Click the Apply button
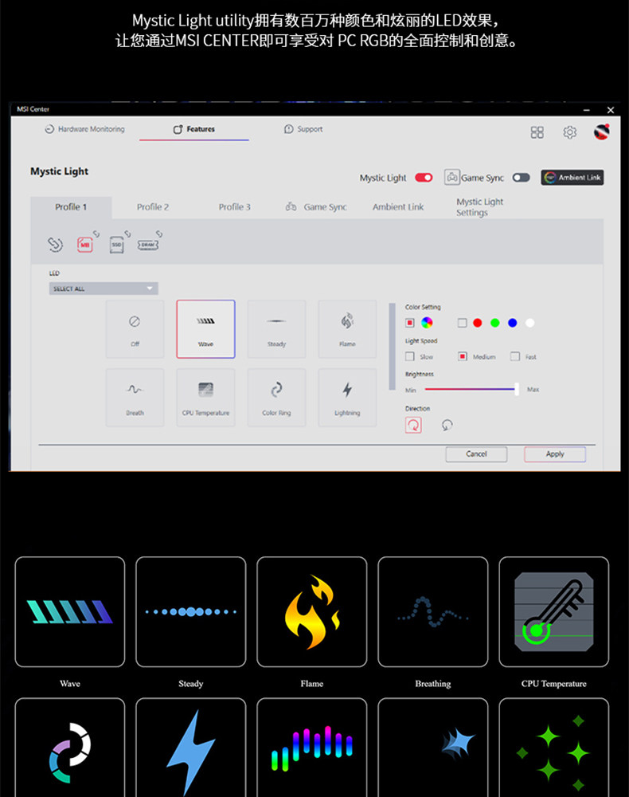Image resolution: width=629 pixels, height=797 pixels. pyautogui.click(x=555, y=454)
